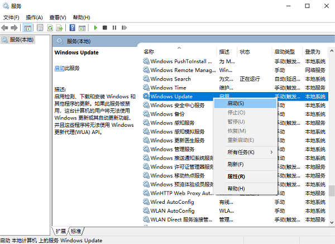The width and height of the screenshot is (335, 244).
Task: Click the Export List toolbar icon
Action: tap(60, 27)
